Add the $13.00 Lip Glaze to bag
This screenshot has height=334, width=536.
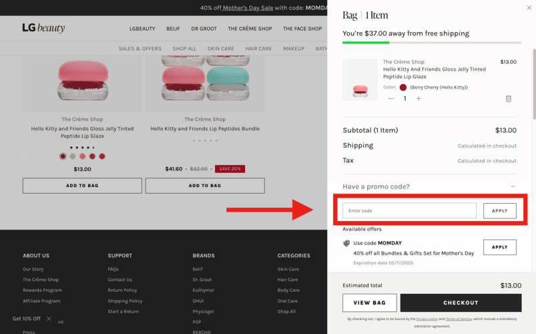(x=82, y=186)
